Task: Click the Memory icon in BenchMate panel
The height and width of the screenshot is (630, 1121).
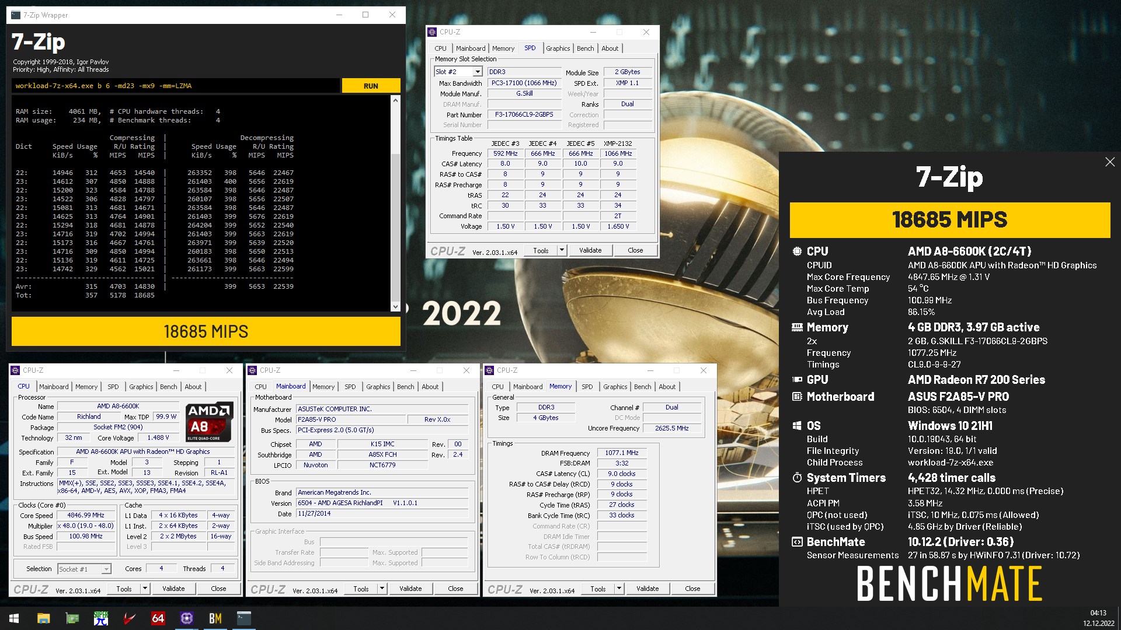Action: pyautogui.click(x=797, y=327)
